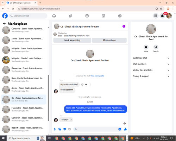Image resolution: width=176 pixels, height=141 pixels.
Task: Reload the page in Chrome
Action: (x=13, y=9)
